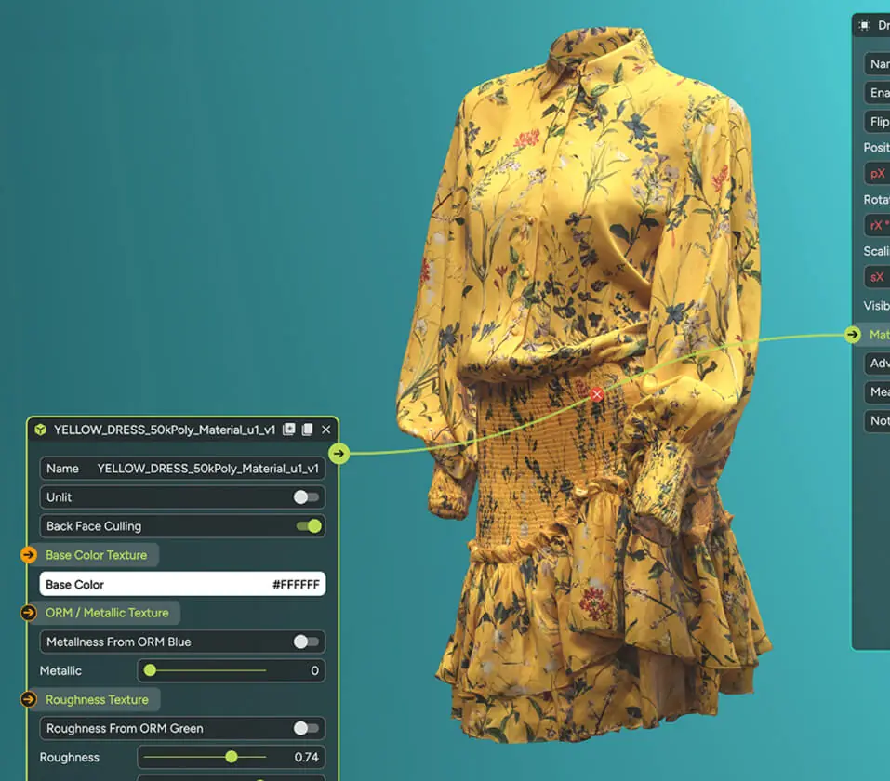
Task: Click the node icon in right panel header
Action: click(x=865, y=25)
